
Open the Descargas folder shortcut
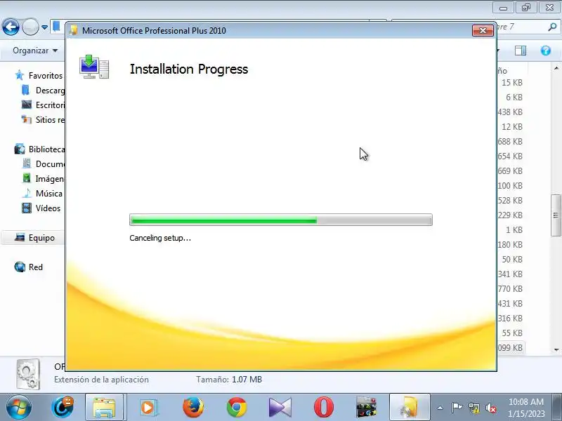[50, 91]
